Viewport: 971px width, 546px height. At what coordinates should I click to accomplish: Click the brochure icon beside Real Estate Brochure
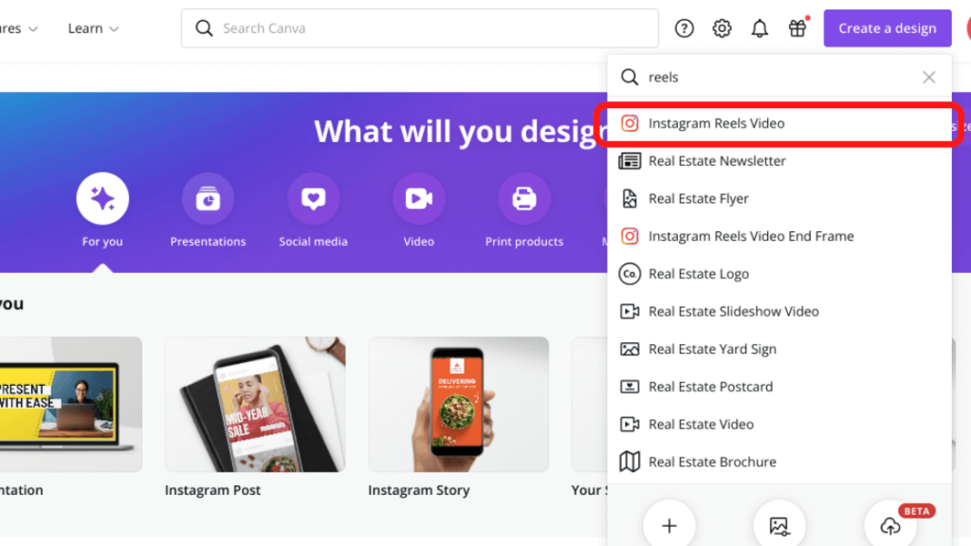(630, 462)
